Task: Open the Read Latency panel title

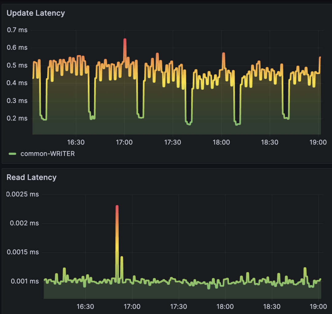Action: coord(32,177)
